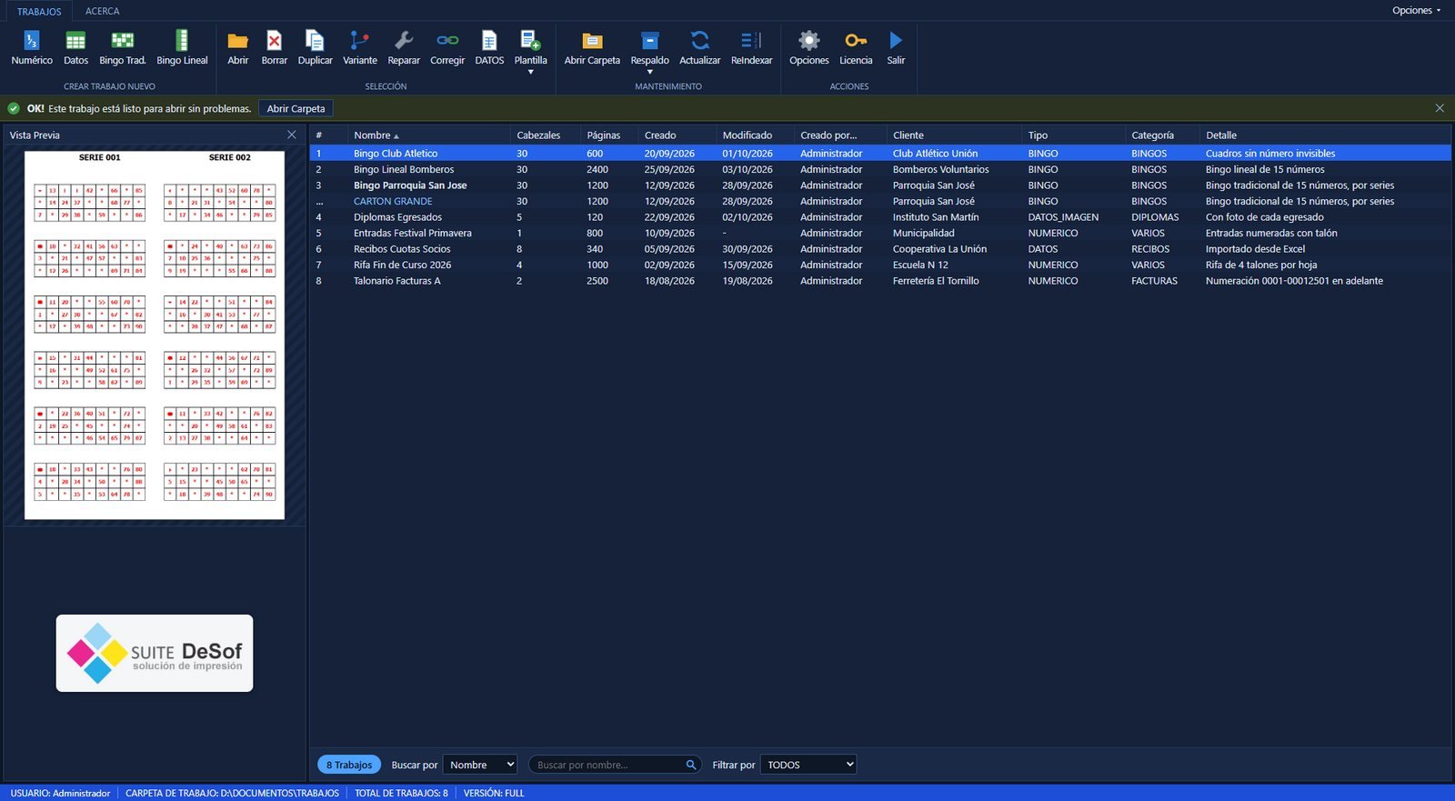Select the Rifa Fin de Curso 2026 row
1455x801 pixels.
pos(879,265)
